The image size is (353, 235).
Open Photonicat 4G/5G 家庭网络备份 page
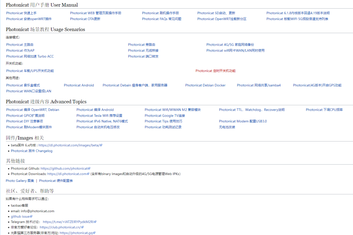pyautogui.click(x=230, y=45)
